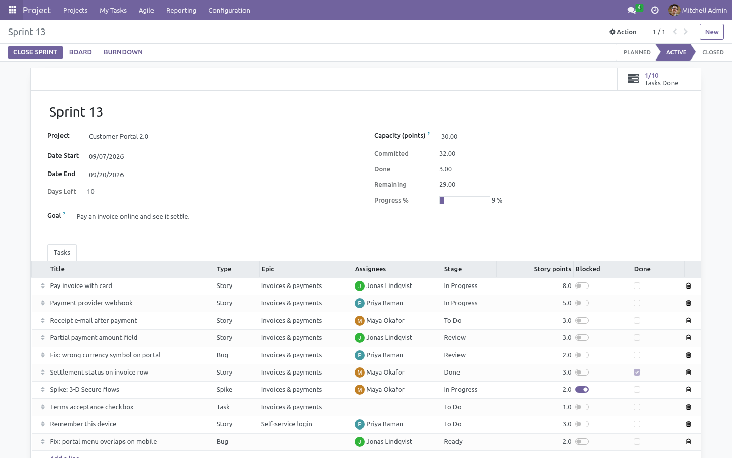
Task: Open the Agile menu
Action: click(x=146, y=10)
